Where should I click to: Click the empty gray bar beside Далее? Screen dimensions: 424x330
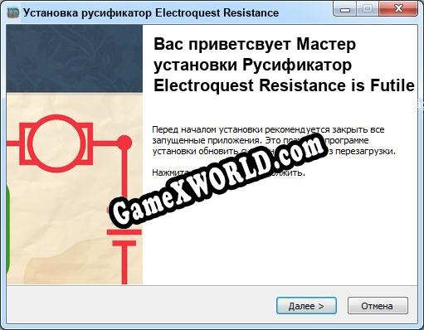141,305
